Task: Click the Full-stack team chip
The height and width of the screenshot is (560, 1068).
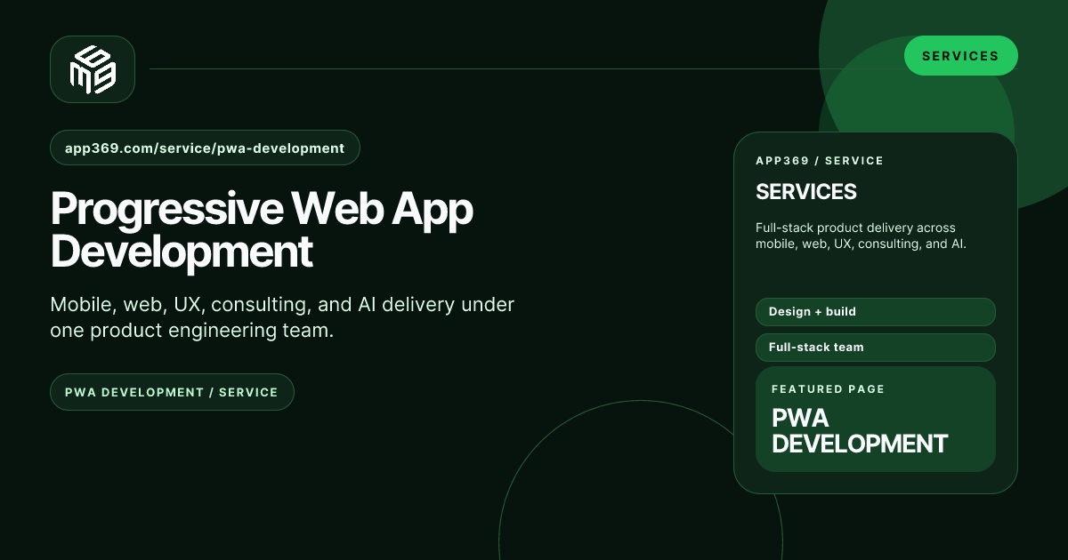Action: click(x=875, y=348)
